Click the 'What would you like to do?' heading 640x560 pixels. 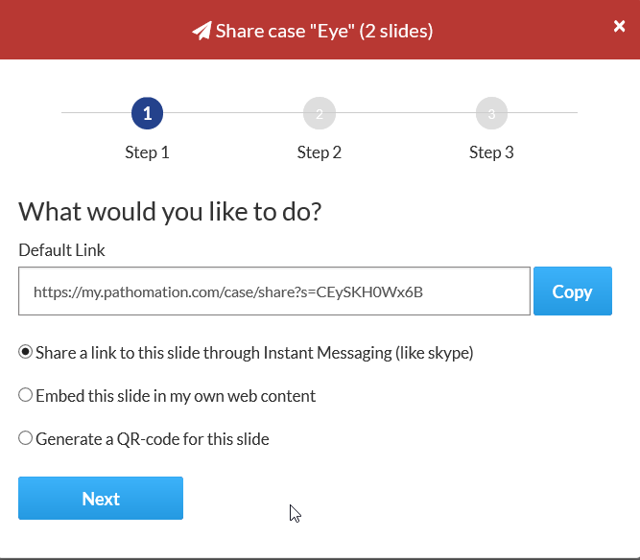[x=170, y=211]
